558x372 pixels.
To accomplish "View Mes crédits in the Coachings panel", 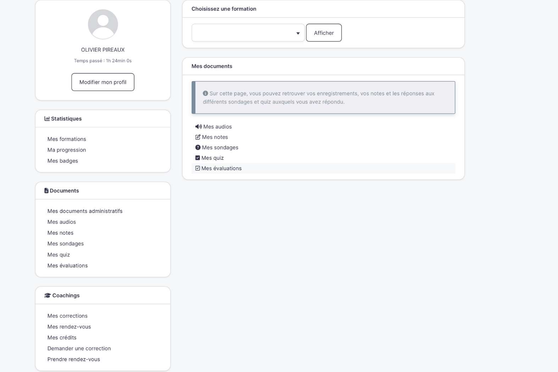I will coord(62,338).
